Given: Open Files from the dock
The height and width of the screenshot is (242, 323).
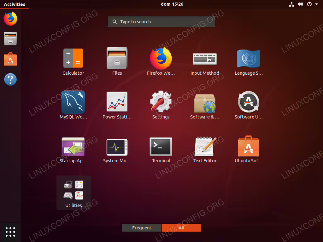Looking at the screenshot, I should pos(10,38).
